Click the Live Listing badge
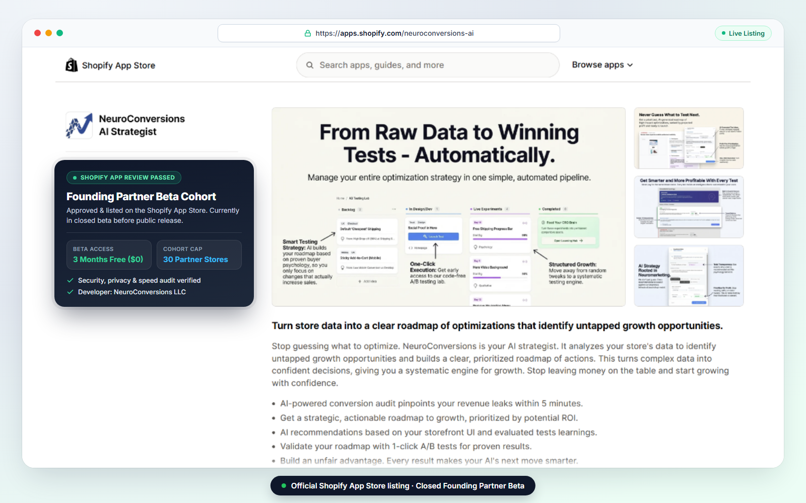Viewport: 806px width, 503px height. [x=743, y=33]
